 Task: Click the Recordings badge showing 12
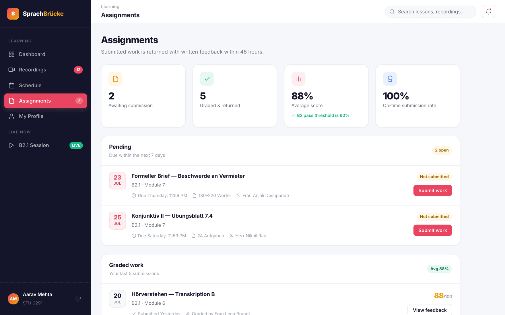click(78, 70)
